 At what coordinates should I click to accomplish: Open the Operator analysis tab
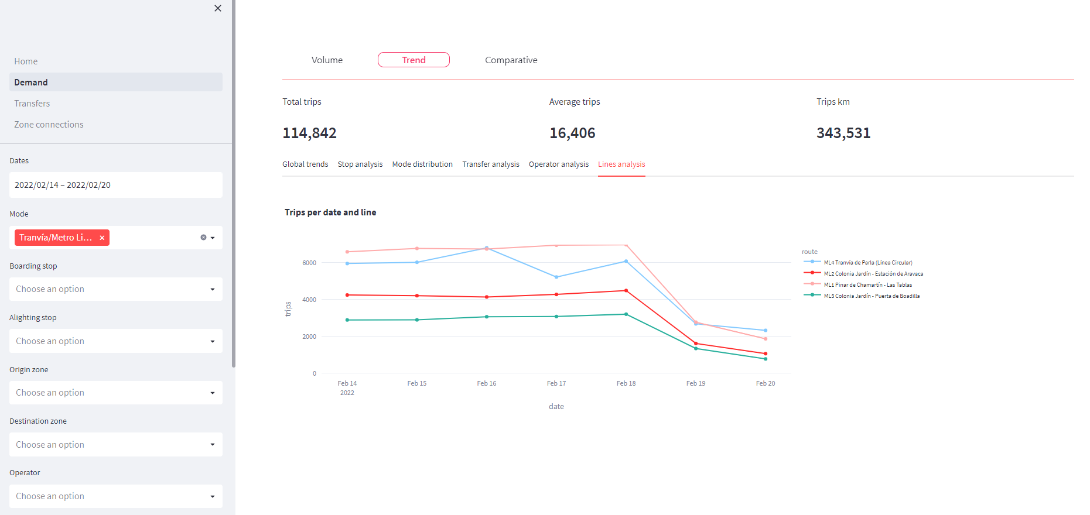coord(558,164)
